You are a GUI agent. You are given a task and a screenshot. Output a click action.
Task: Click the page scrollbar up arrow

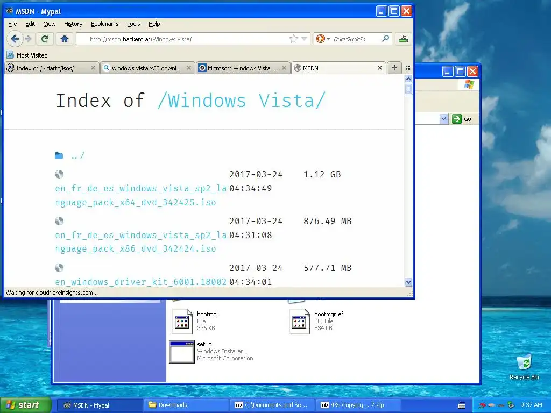point(408,79)
